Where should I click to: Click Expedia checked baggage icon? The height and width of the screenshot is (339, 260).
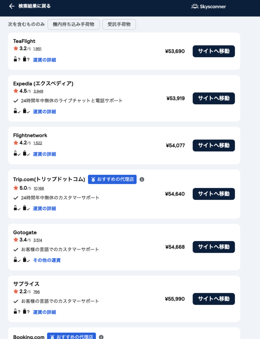[x=25, y=111]
